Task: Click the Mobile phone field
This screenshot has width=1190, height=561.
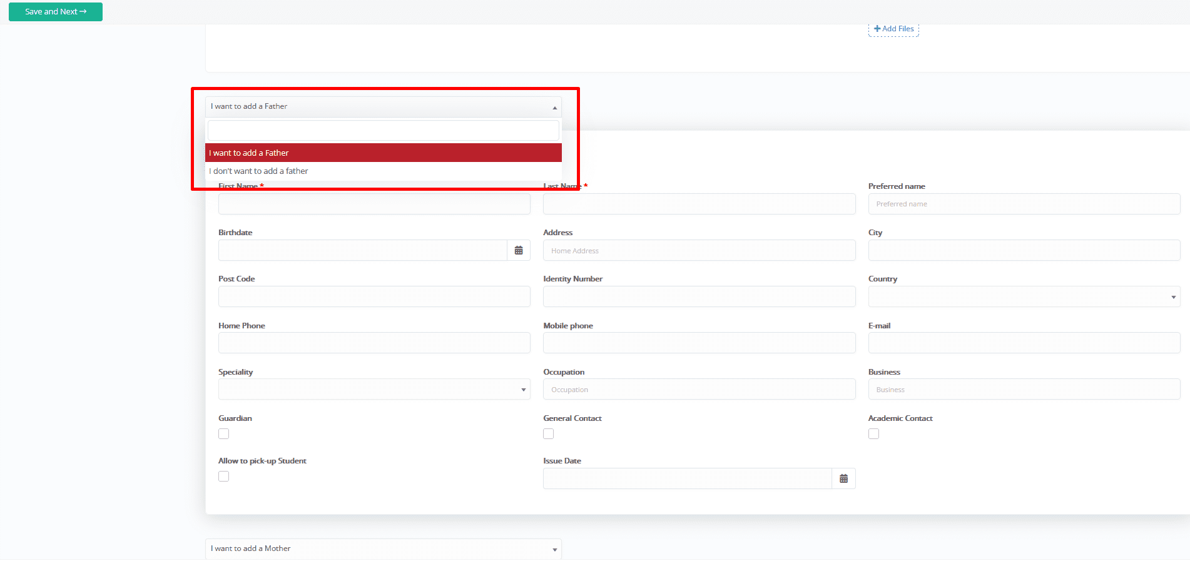Action: pyautogui.click(x=699, y=343)
